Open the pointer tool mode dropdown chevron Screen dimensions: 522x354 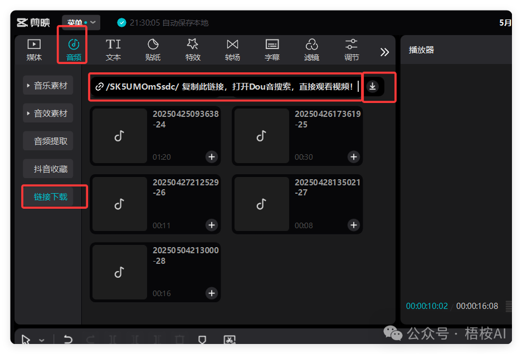tap(42, 340)
